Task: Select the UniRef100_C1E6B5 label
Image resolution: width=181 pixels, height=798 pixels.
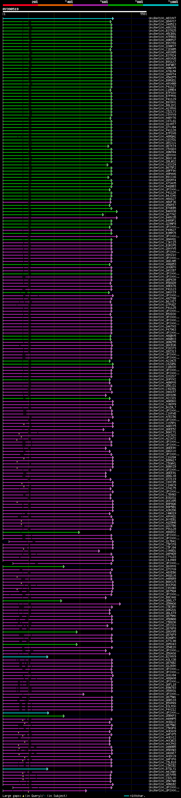Action: [x=162, y=49]
